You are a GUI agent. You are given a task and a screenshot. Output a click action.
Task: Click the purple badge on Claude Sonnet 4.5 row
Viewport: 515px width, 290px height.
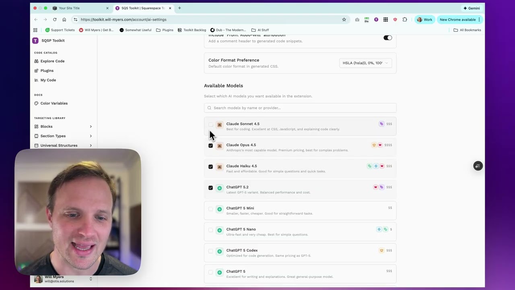tap(381, 124)
